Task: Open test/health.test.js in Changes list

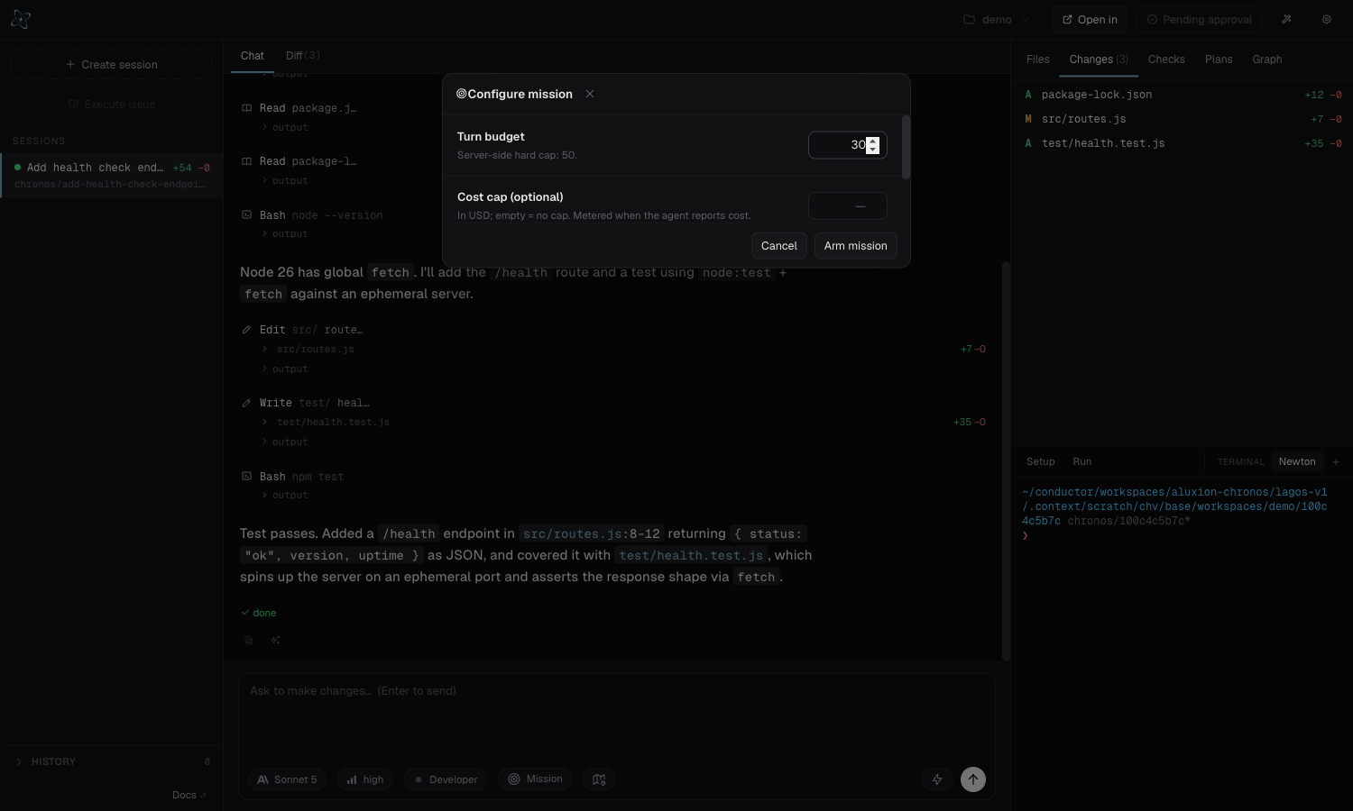Action: [1183, 143]
